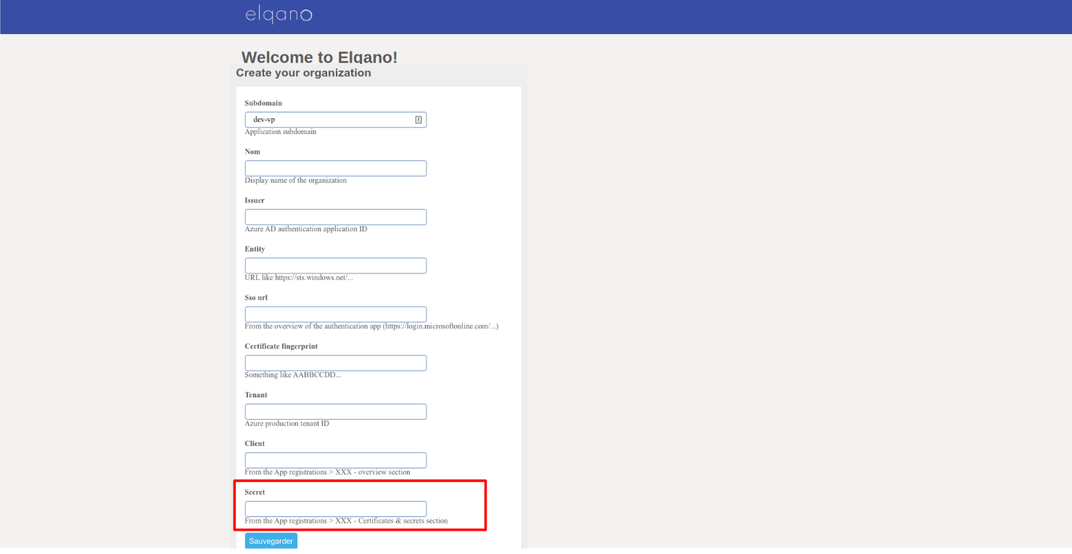Click 'Azure AD authentication application ID' hint

point(306,229)
